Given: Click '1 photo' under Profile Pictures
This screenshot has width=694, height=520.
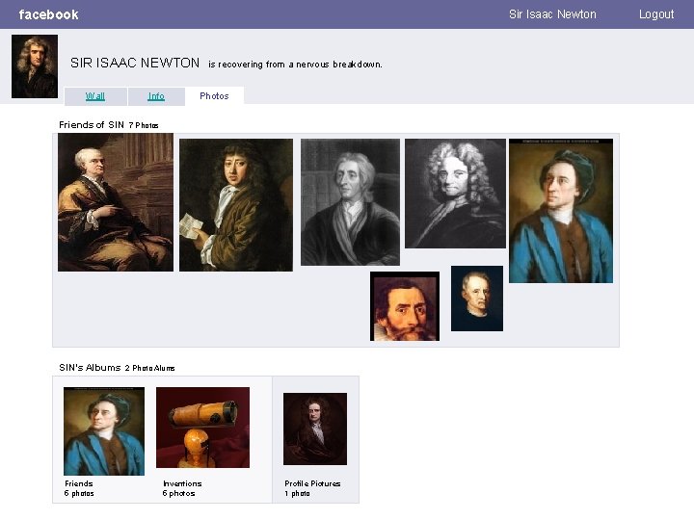Looking at the screenshot, I should [x=297, y=493].
